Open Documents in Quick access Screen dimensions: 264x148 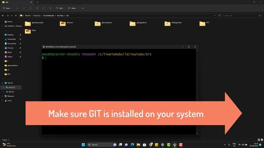tap(10, 44)
